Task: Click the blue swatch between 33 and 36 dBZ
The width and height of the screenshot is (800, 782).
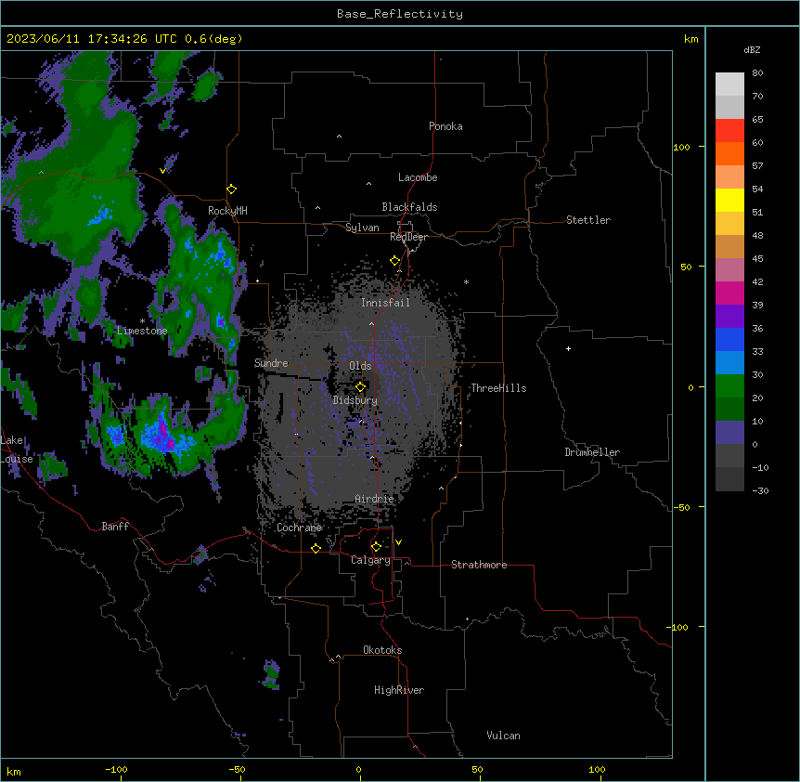Action: (x=729, y=339)
